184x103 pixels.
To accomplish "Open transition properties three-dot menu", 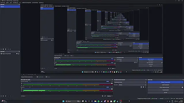I will click(146, 87).
